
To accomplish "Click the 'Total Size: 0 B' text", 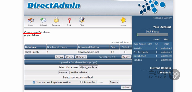I will click(x=107, y=57).
